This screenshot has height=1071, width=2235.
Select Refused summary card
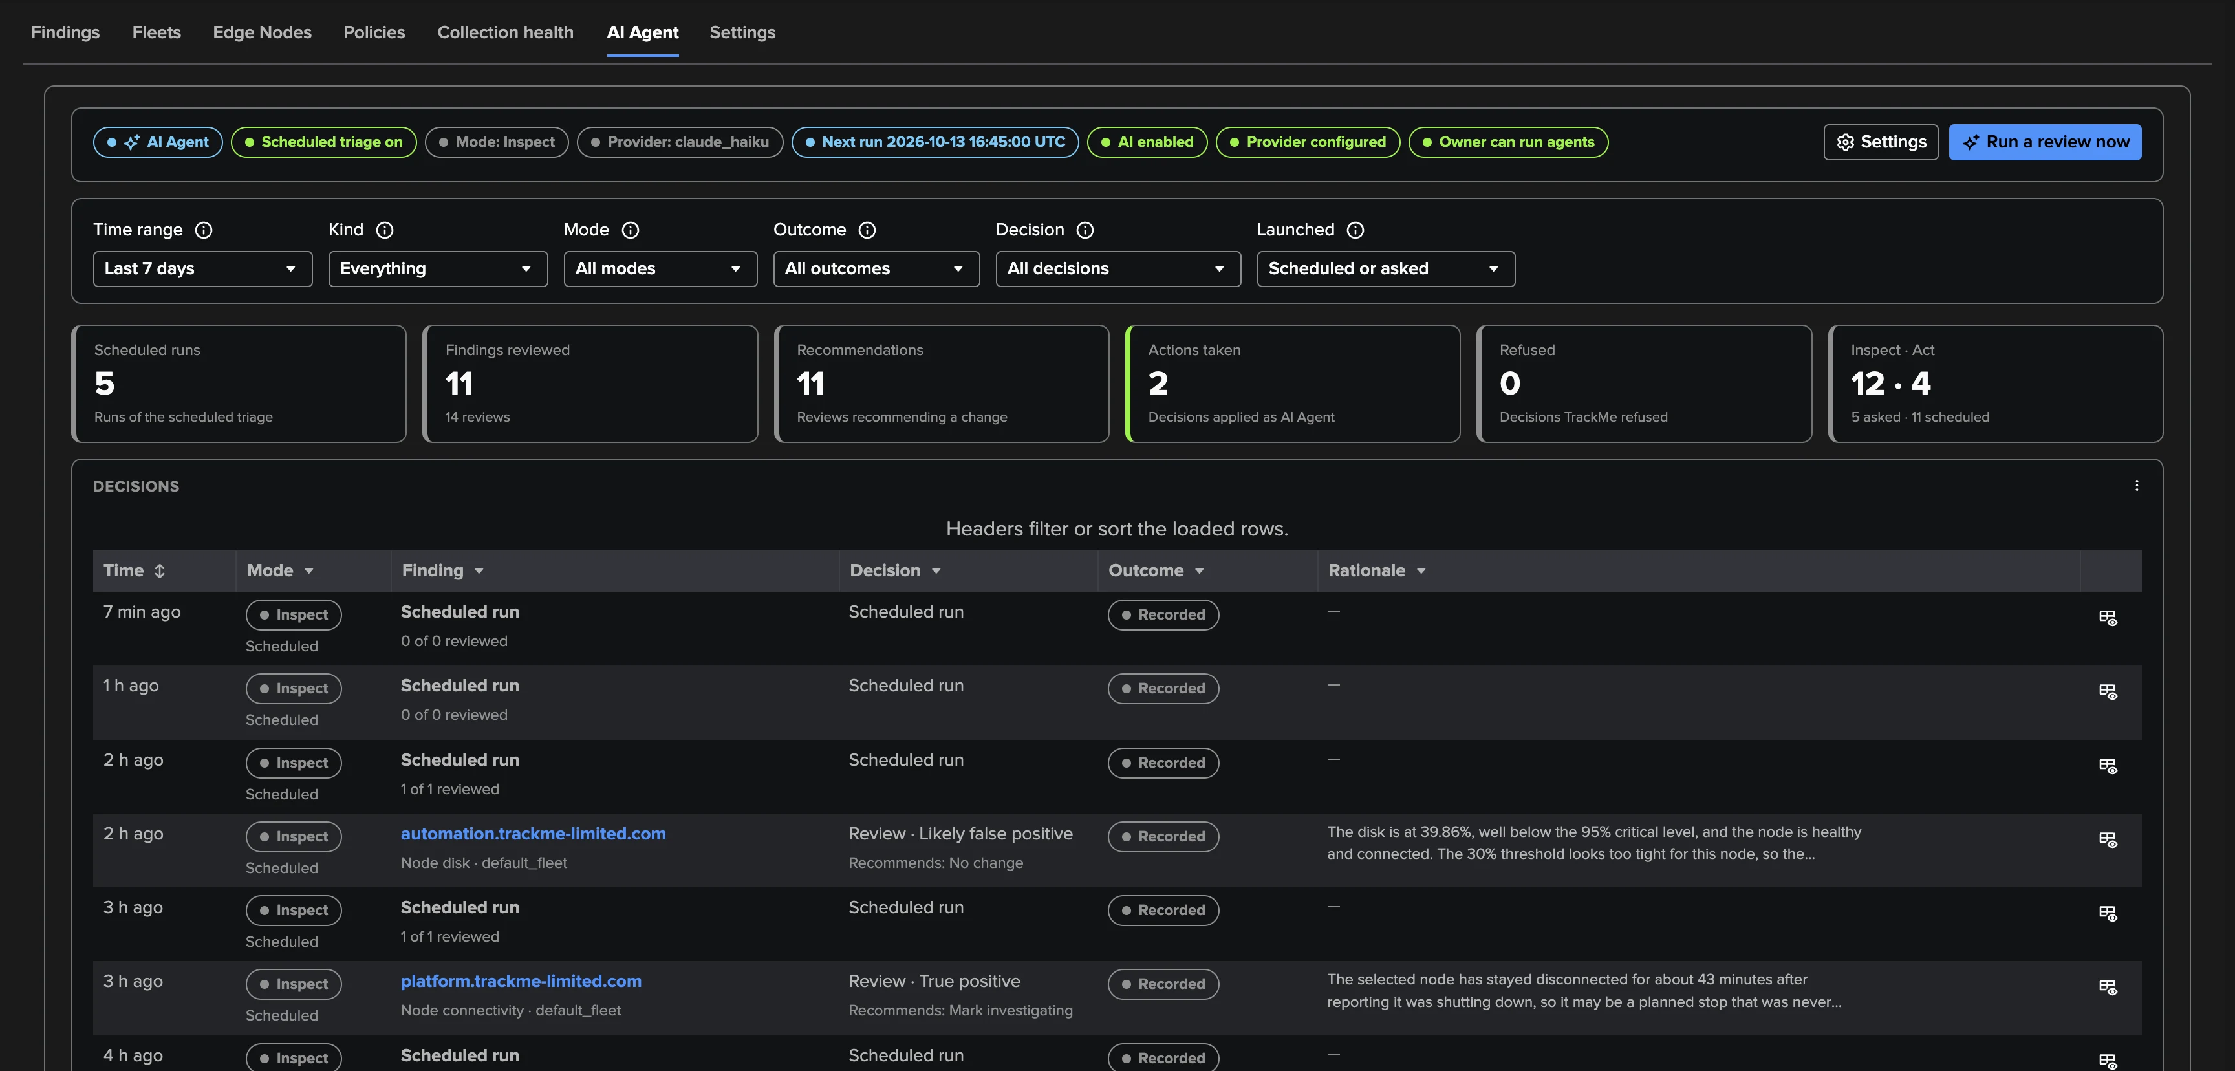pos(1644,384)
